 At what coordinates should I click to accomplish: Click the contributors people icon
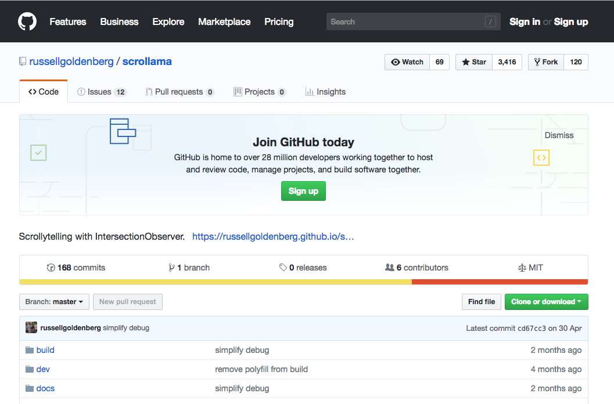[390, 268]
